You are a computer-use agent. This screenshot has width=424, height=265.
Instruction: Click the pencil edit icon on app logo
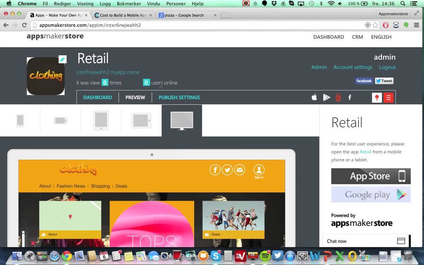point(63,59)
